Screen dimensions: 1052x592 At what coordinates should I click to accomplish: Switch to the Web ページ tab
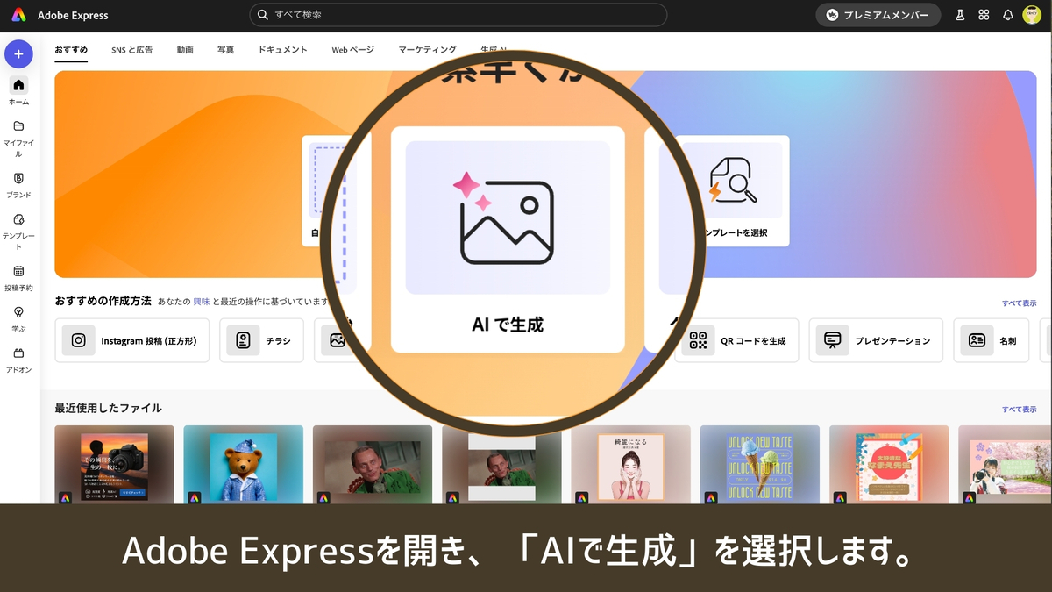click(352, 50)
